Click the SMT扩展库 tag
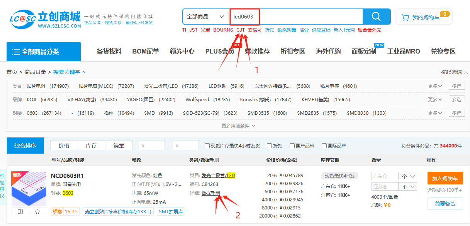The width and height of the screenshot is (470, 226). pyautogui.click(x=171, y=211)
